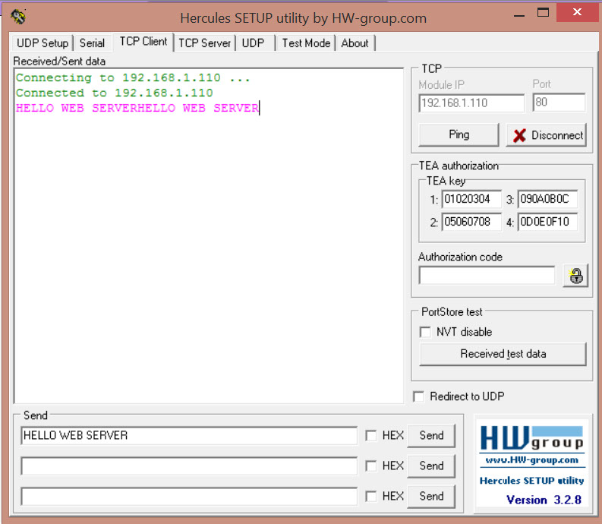Switch to the UDP Setup tab
602x524 pixels.
tap(43, 43)
